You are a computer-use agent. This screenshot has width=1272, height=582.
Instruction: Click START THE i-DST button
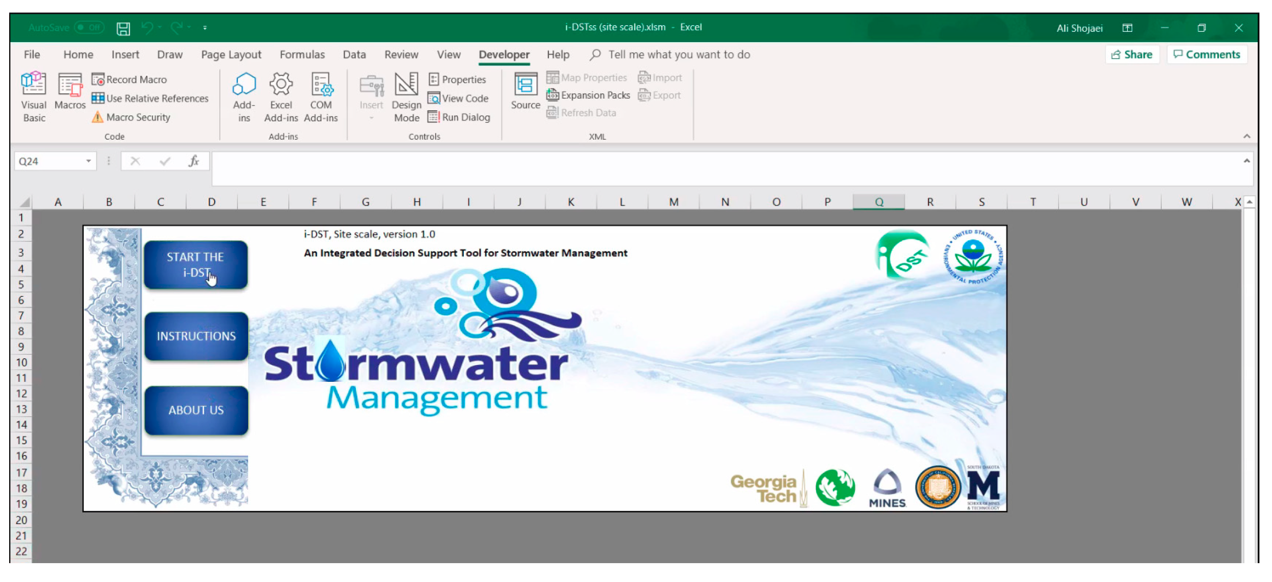pyautogui.click(x=195, y=264)
